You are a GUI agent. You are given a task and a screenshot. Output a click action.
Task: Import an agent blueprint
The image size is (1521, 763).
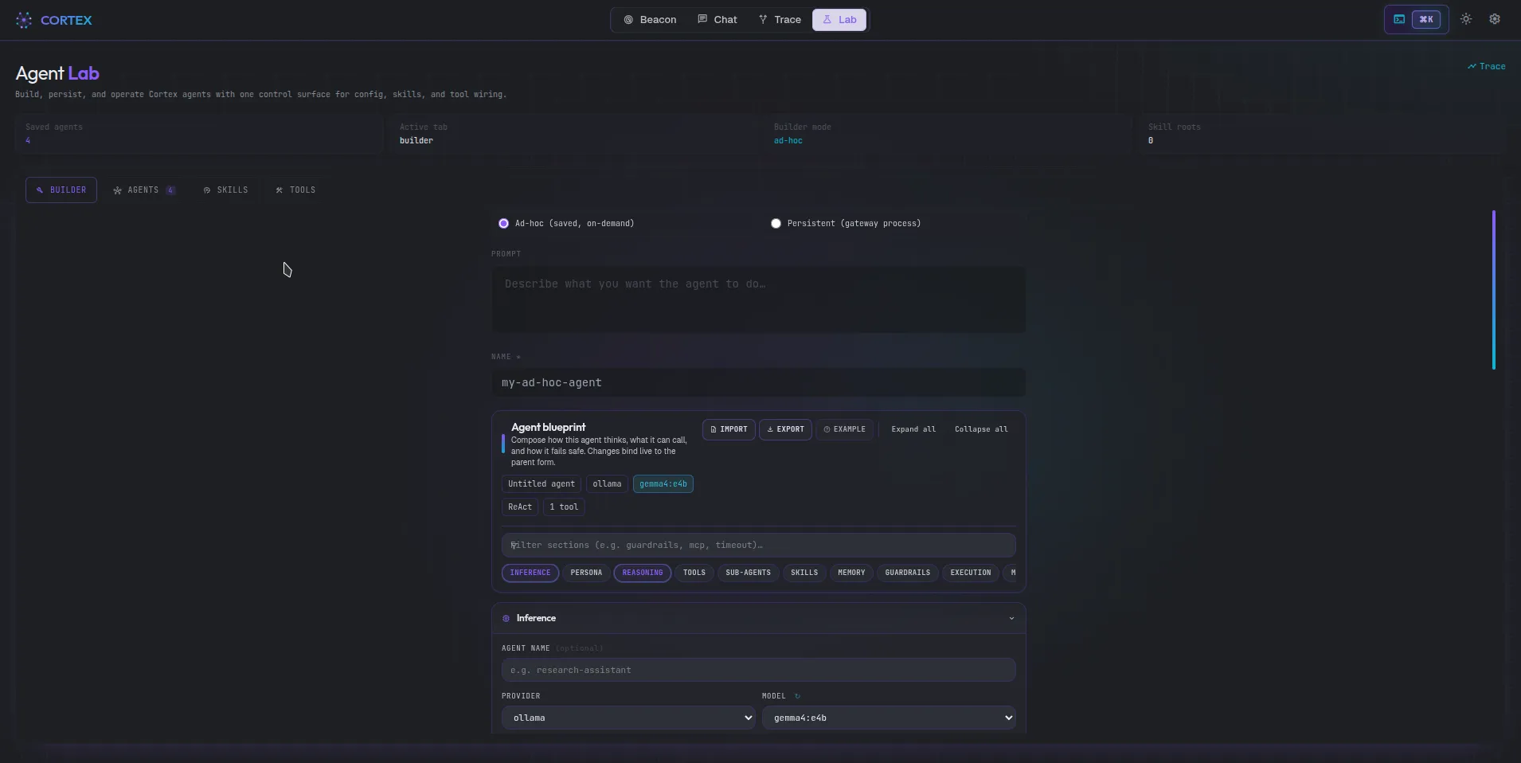729,429
